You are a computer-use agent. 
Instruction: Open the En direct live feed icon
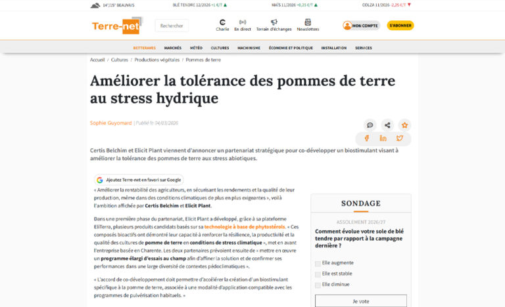pos(243,22)
